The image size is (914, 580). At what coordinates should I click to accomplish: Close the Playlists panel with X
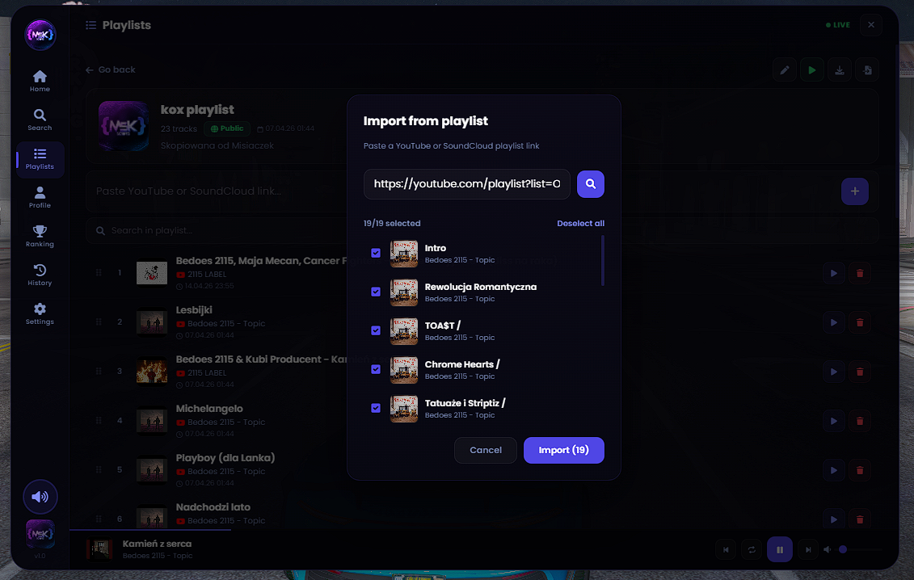pos(871,25)
